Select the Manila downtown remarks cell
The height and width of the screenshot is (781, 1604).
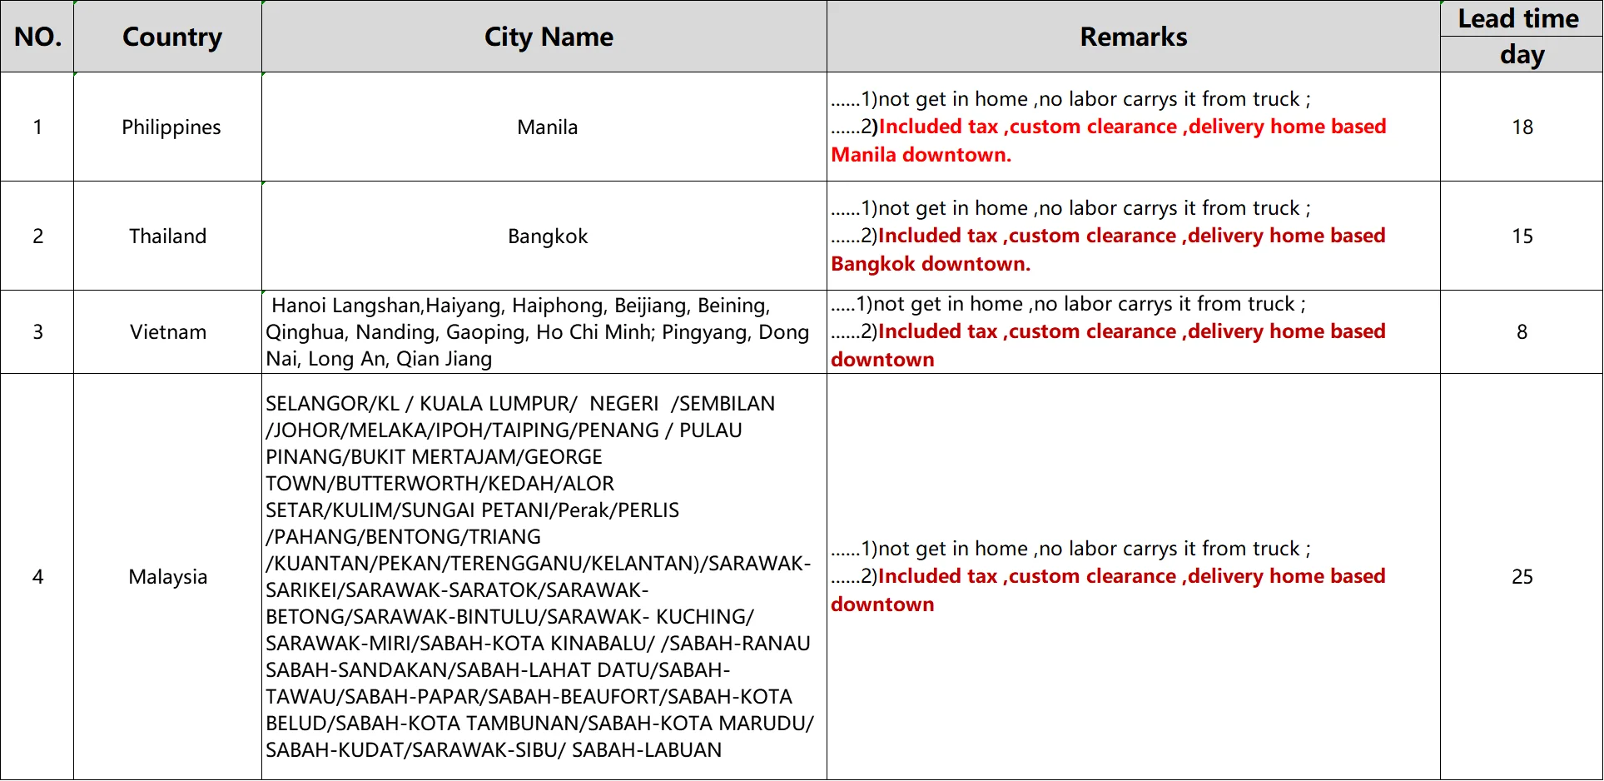[x=1134, y=127]
